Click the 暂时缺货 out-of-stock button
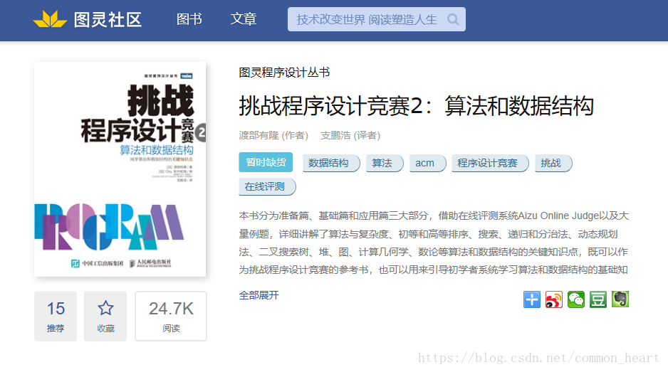 (266, 162)
